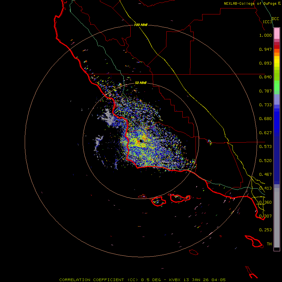Click the 0.5 DEG elevation text in the caption
Image resolution: width=282 pixels, height=282 pixels.
tap(151, 280)
